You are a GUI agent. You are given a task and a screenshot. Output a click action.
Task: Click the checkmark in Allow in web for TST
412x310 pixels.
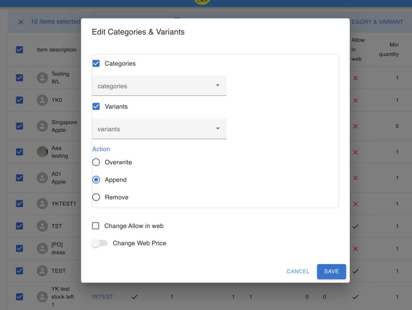point(355,226)
